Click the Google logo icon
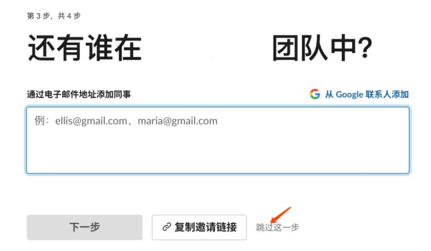This screenshot has height=251, width=431. click(315, 94)
